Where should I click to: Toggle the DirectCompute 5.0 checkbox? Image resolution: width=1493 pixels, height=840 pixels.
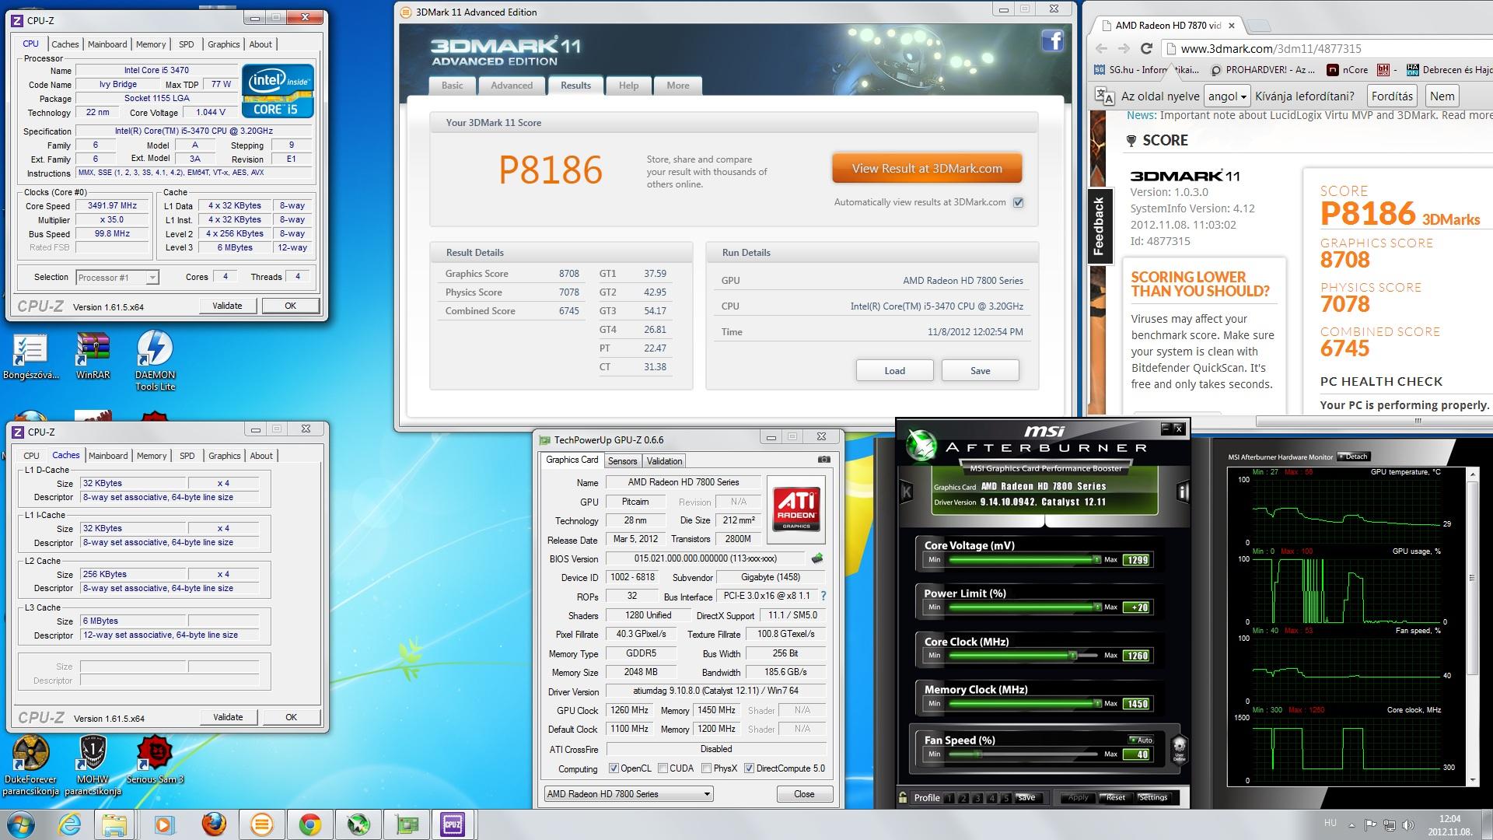[x=749, y=768]
